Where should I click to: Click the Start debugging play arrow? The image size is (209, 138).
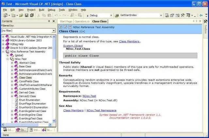point(88,16)
